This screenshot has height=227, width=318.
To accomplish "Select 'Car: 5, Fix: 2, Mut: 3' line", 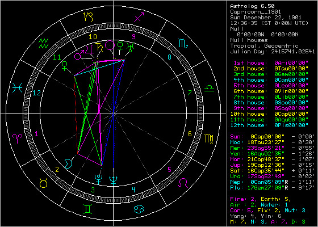I will tap(267, 211).
